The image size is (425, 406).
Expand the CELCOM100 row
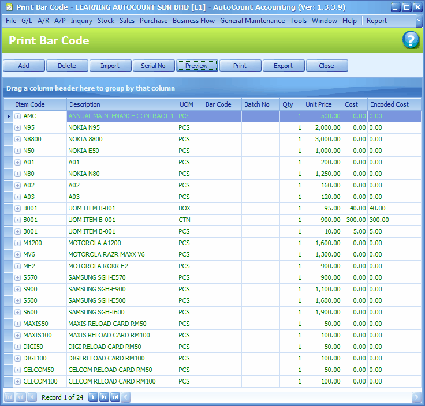(x=18, y=381)
